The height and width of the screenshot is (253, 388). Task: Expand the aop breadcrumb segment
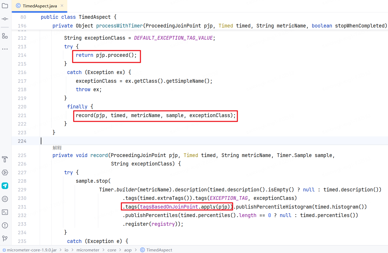pyautogui.click(x=128, y=250)
